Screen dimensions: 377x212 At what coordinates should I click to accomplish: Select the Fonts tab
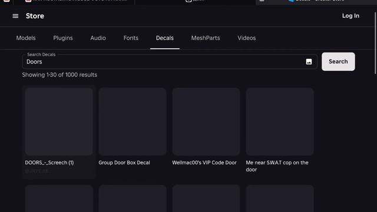[131, 38]
